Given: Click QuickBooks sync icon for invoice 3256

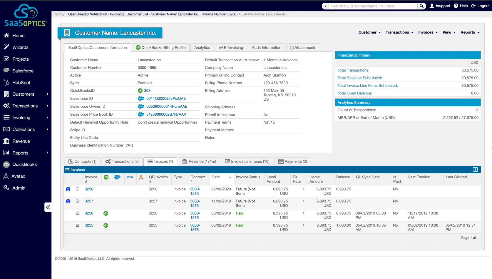Looking at the screenshot, I should click(106, 213).
